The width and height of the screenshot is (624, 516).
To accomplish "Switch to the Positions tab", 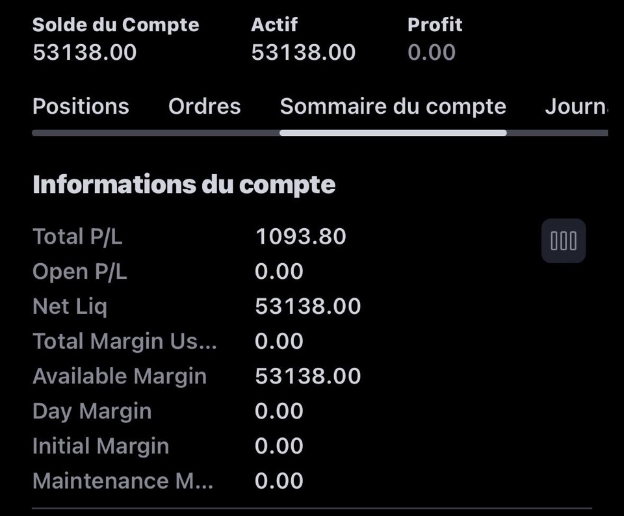I will click(x=81, y=106).
